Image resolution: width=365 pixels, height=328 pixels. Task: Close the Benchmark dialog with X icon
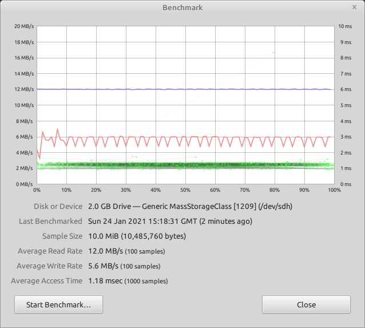354,7
